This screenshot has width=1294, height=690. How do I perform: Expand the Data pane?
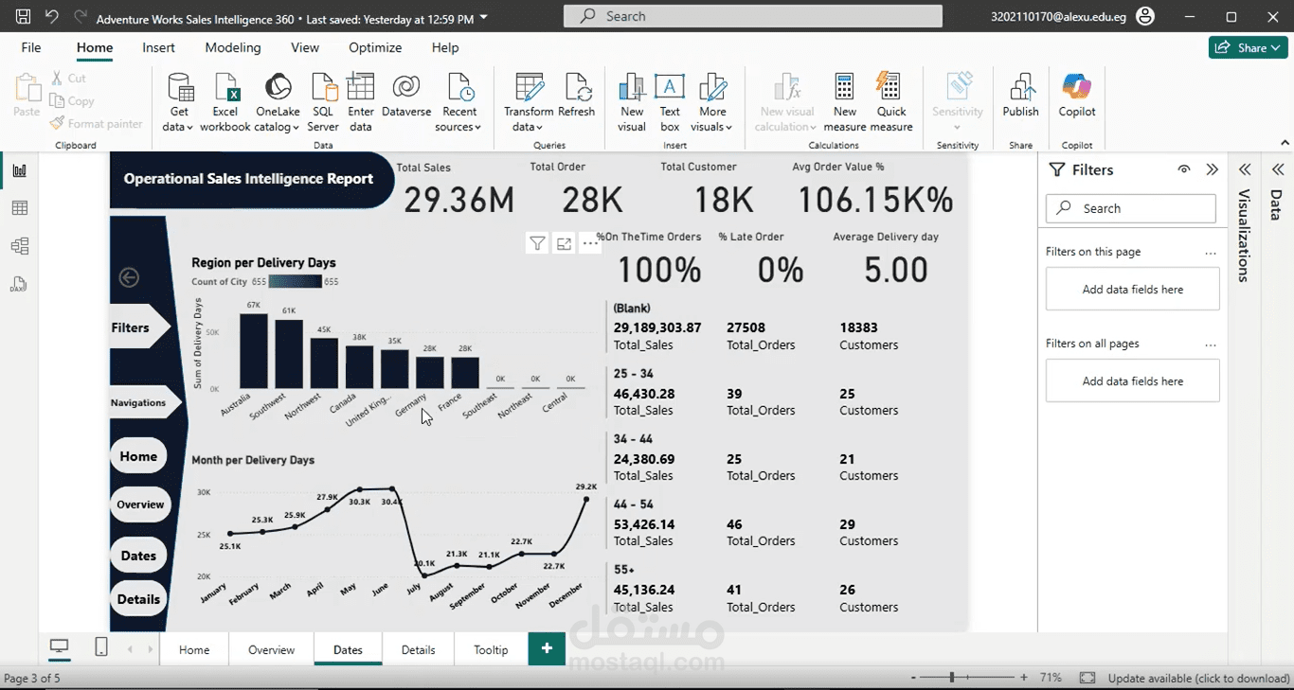click(x=1278, y=169)
